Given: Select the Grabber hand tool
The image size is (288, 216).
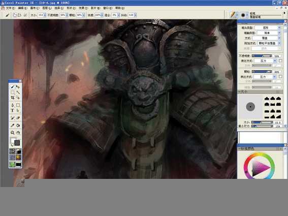Looking at the screenshot, I should click(x=18, y=133).
